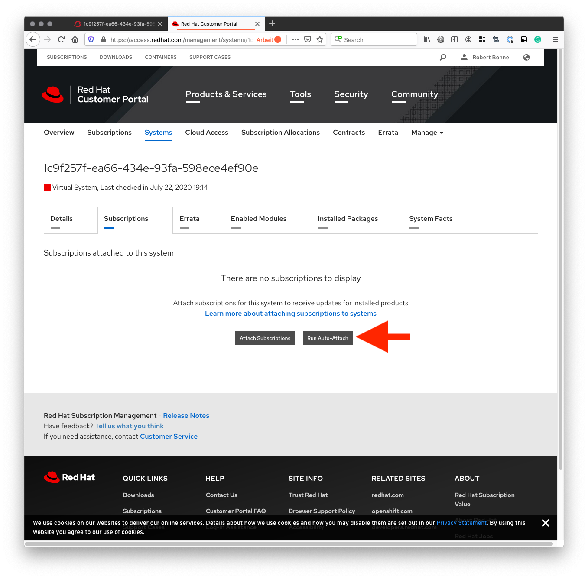Click the Grammarly extension icon
588x579 pixels.
pos(538,40)
